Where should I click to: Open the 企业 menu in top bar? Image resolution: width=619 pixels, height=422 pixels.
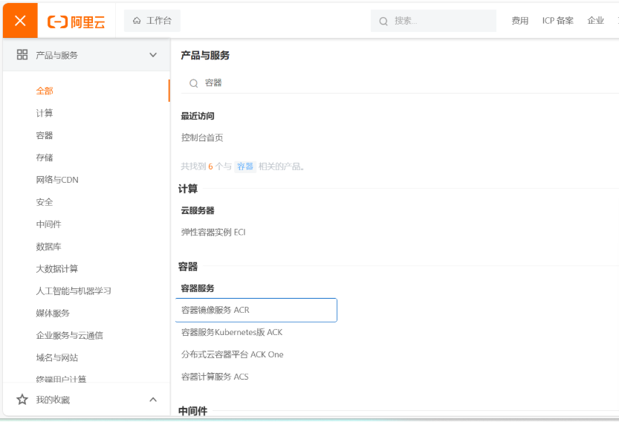click(x=595, y=21)
